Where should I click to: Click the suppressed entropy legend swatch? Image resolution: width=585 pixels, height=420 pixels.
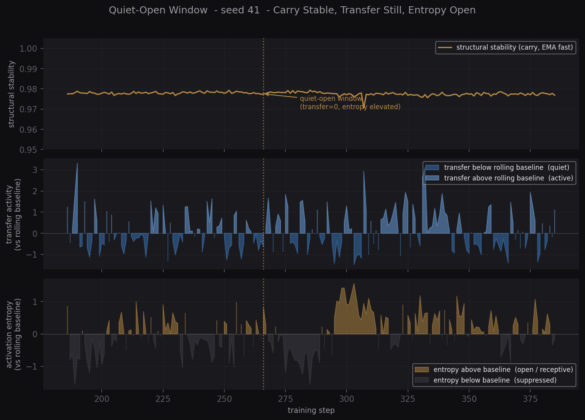coord(421,380)
